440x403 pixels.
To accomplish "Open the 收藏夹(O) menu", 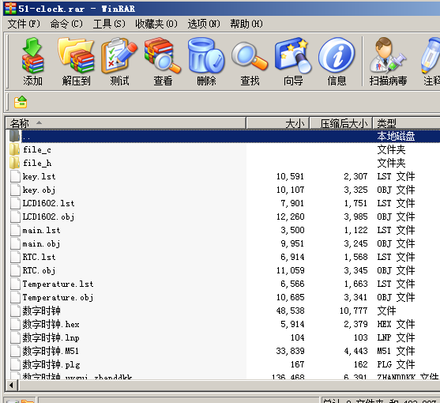I will pyautogui.click(x=156, y=24).
